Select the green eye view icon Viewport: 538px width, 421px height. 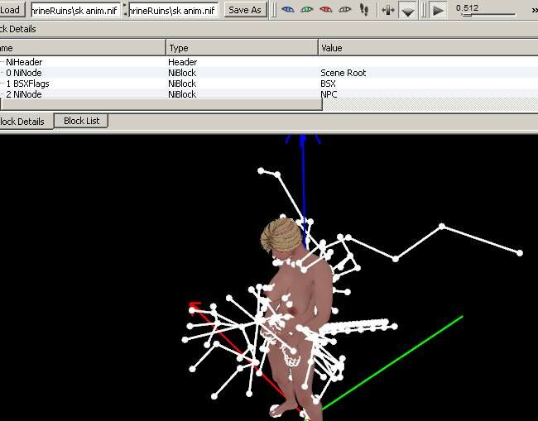coord(306,10)
